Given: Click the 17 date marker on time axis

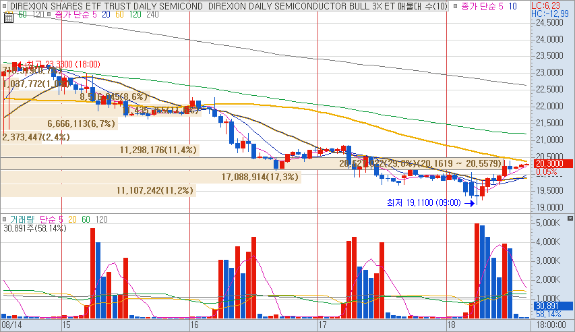Looking at the screenshot, I should tap(322, 325).
